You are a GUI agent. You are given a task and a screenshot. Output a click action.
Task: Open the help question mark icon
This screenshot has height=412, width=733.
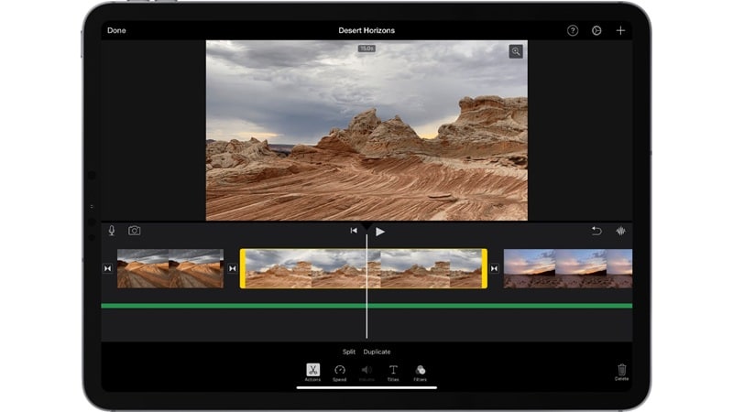tap(572, 30)
